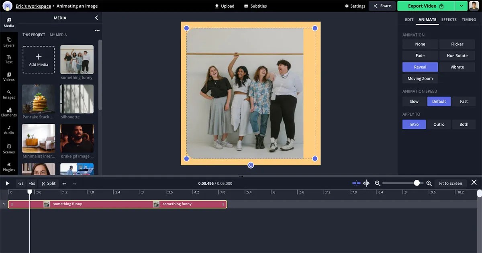482x253 pixels.
Task: Switch to the My Media tab
Action: (58, 35)
